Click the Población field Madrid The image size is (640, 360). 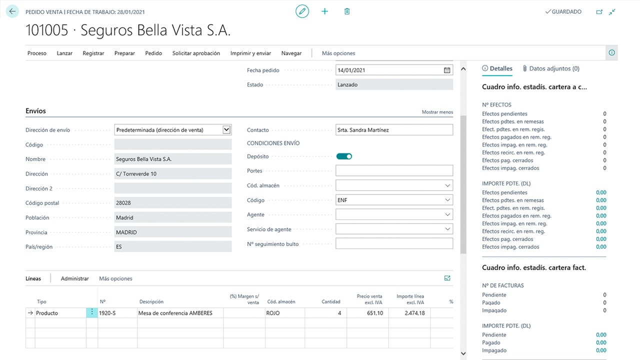[173, 217]
